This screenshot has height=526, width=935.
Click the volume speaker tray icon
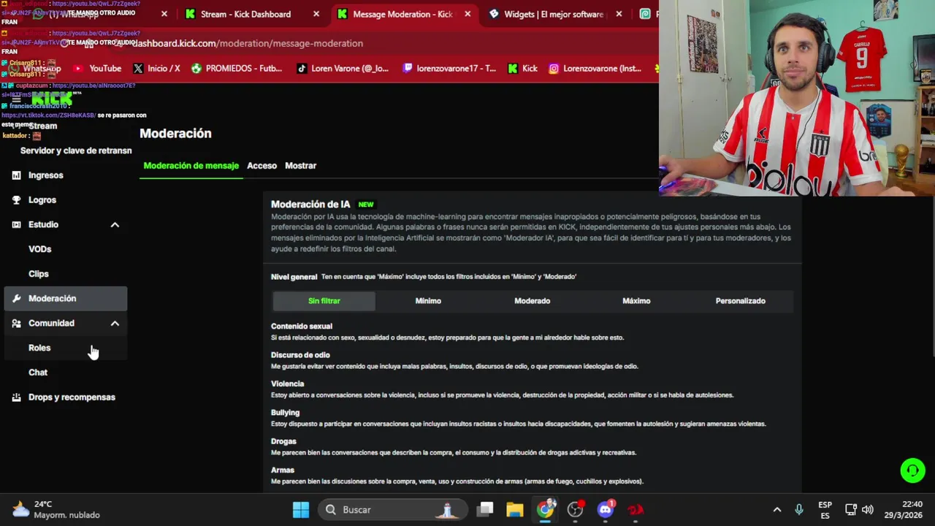868,510
